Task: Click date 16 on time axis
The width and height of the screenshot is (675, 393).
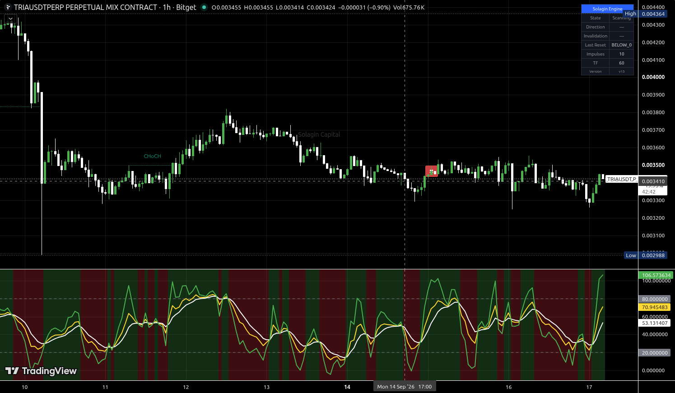Action: [x=509, y=387]
